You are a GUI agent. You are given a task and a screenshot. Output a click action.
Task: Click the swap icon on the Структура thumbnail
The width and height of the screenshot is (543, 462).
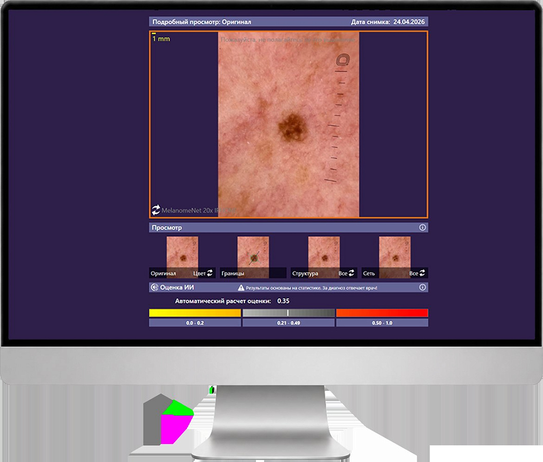[351, 273]
